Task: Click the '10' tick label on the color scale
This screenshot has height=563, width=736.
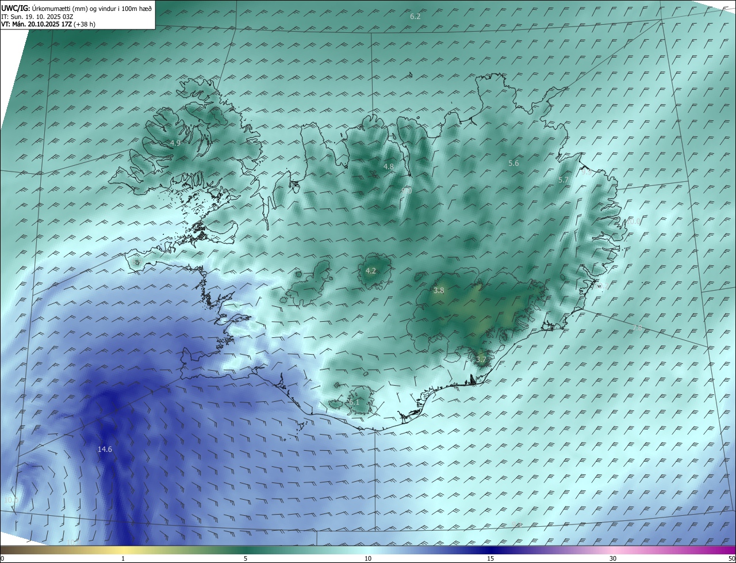Action: coord(368,558)
